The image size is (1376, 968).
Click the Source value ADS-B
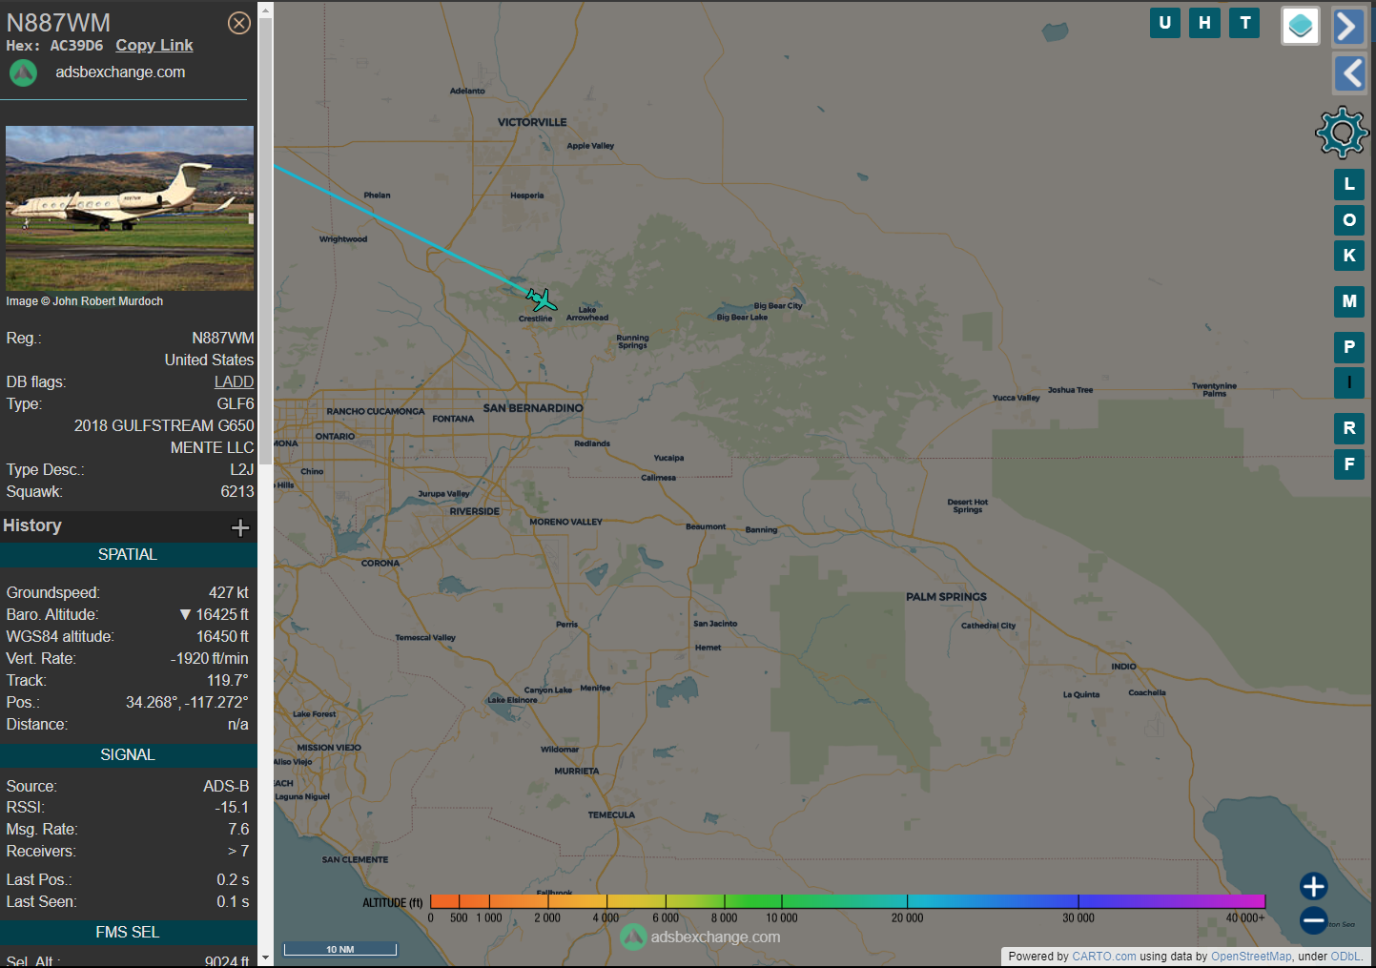coord(226,787)
